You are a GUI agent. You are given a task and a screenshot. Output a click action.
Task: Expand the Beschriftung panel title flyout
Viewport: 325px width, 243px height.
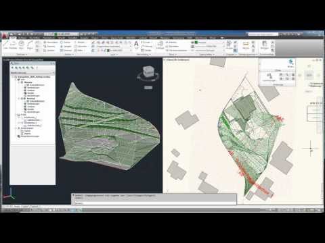pyautogui.click(x=143, y=55)
